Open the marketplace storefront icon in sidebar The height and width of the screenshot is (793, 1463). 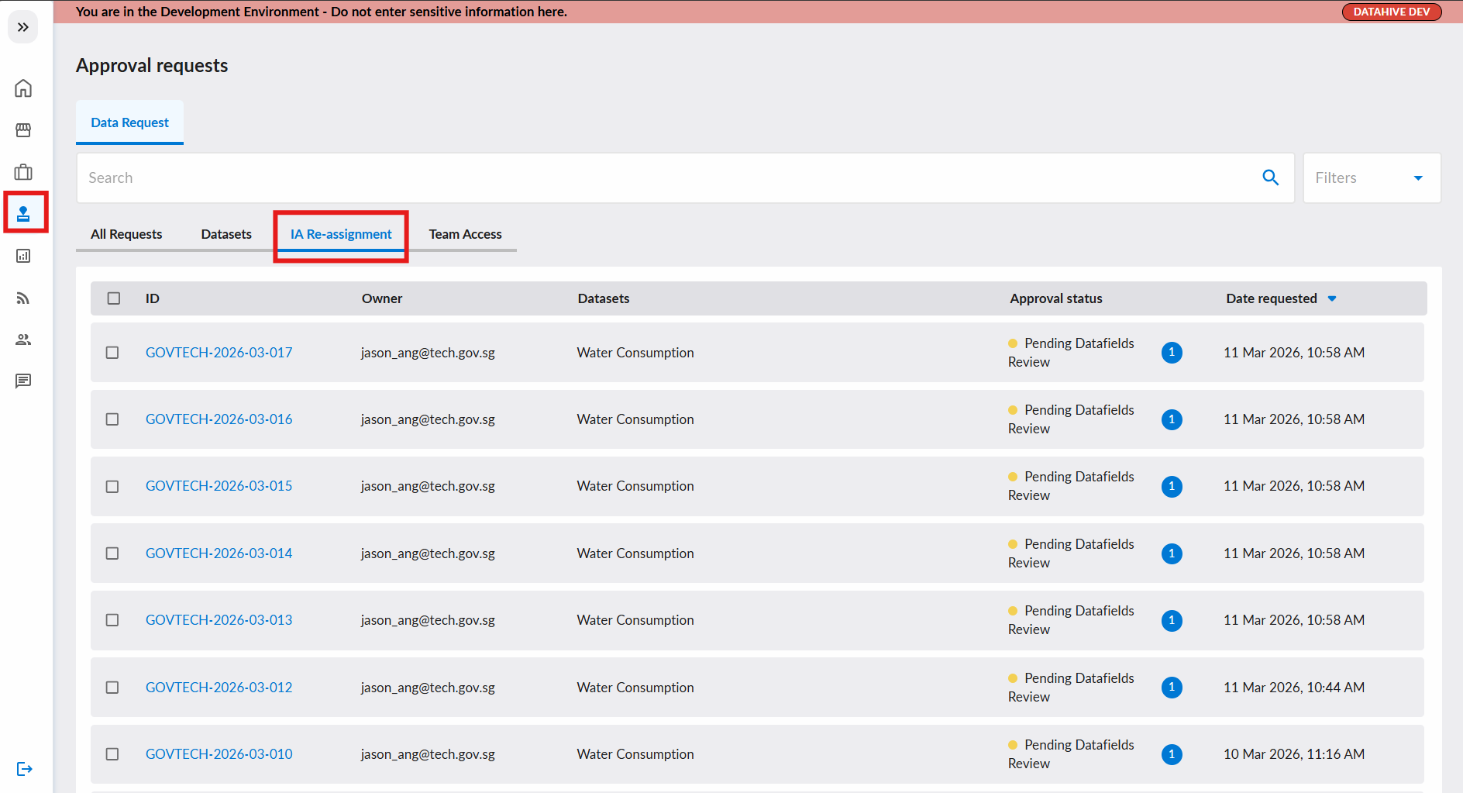pyautogui.click(x=23, y=130)
